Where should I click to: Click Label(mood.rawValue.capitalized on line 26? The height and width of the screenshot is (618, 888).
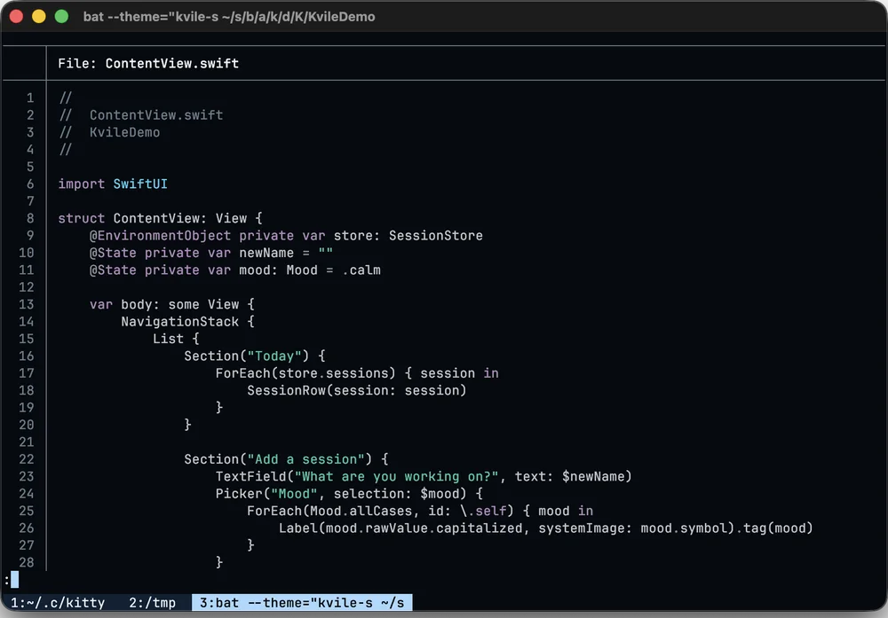[400, 528]
